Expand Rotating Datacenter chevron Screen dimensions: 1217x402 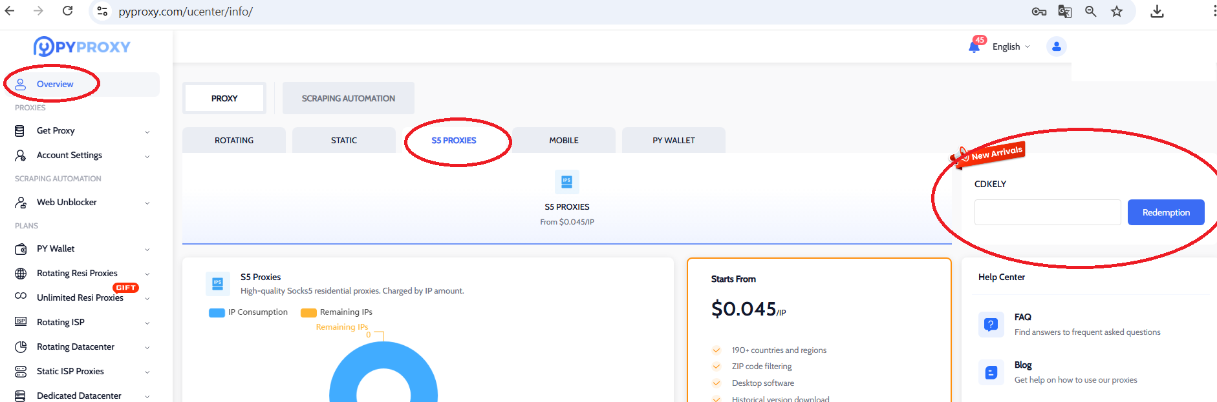[x=147, y=348]
